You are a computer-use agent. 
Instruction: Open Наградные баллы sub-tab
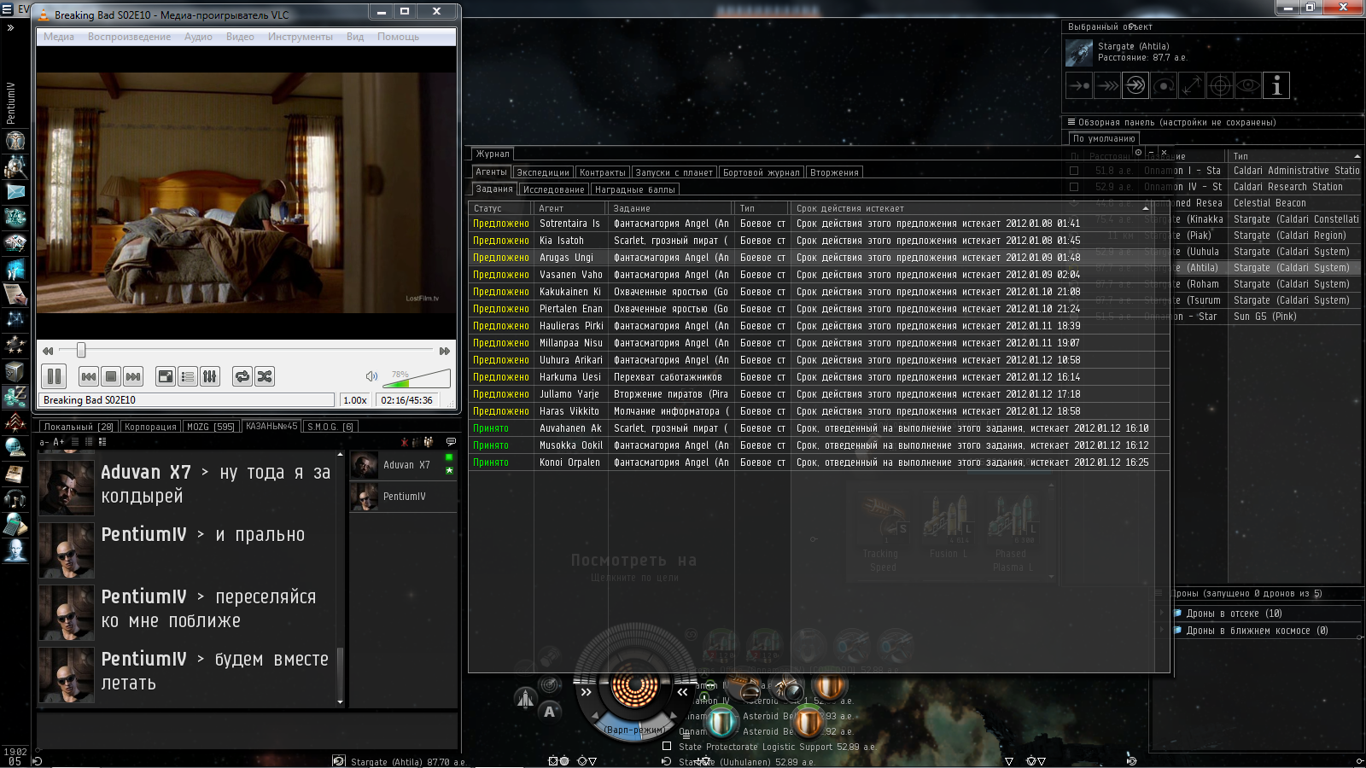634,189
